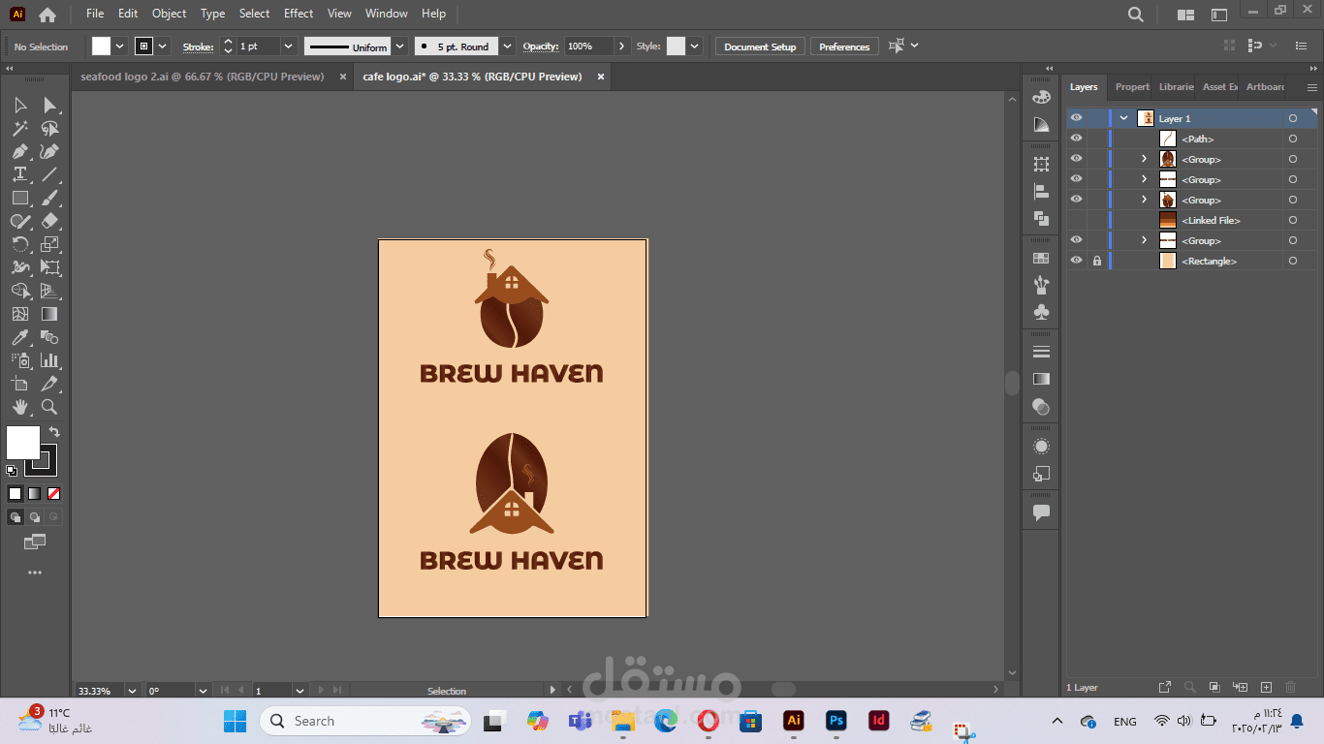Delete selection trash in Layers panel
This screenshot has width=1324, height=744.
(x=1290, y=688)
